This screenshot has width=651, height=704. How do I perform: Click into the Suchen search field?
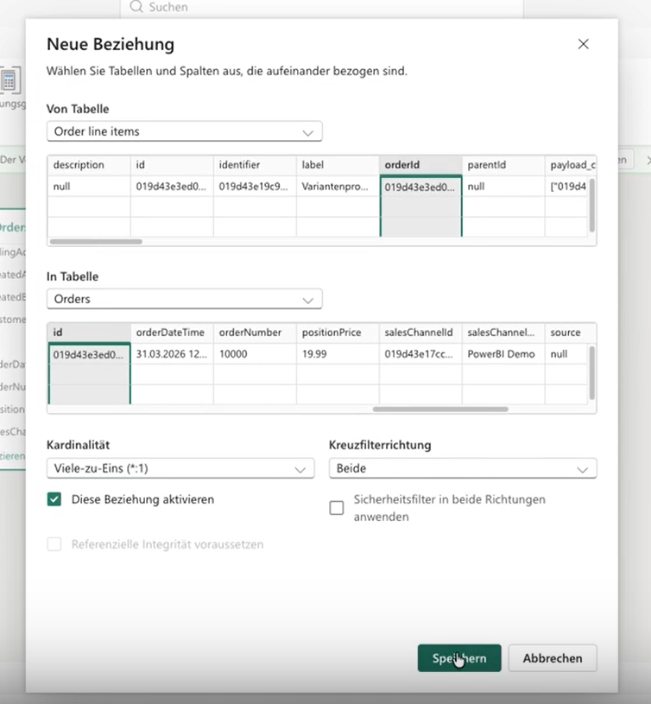click(321, 7)
